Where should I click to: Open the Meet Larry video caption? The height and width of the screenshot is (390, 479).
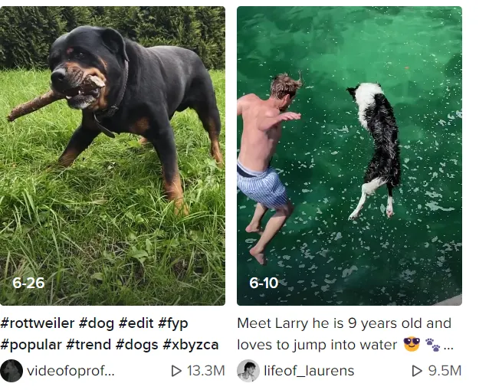coord(345,334)
